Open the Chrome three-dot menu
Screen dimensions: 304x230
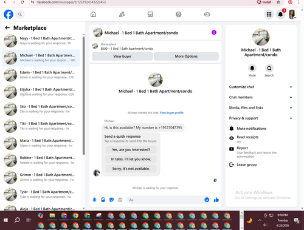(x=299, y=2)
